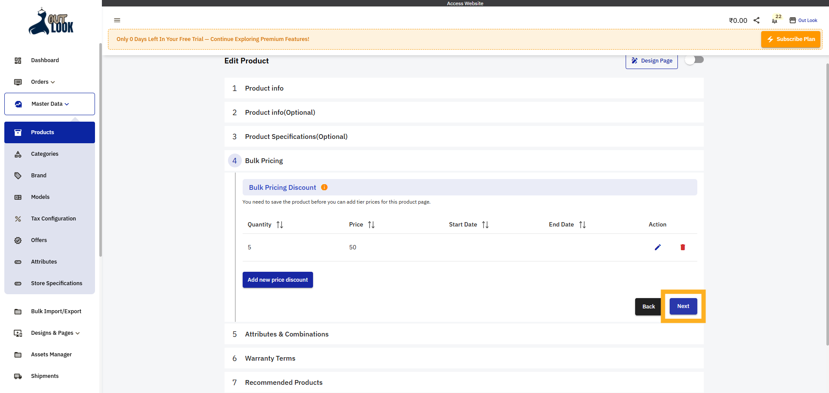
Task: Click the share icon in header
Action: (x=756, y=20)
